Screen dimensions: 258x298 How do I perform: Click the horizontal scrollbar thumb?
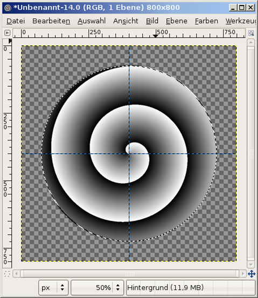point(129,274)
